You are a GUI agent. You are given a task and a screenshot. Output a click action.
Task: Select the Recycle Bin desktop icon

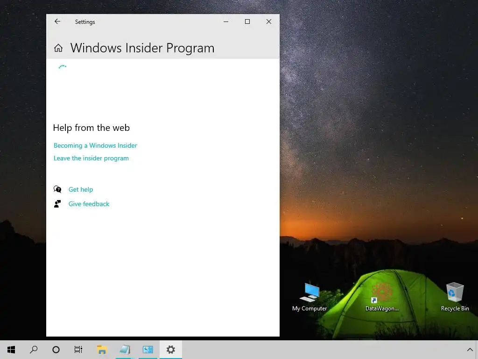(455, 297)
